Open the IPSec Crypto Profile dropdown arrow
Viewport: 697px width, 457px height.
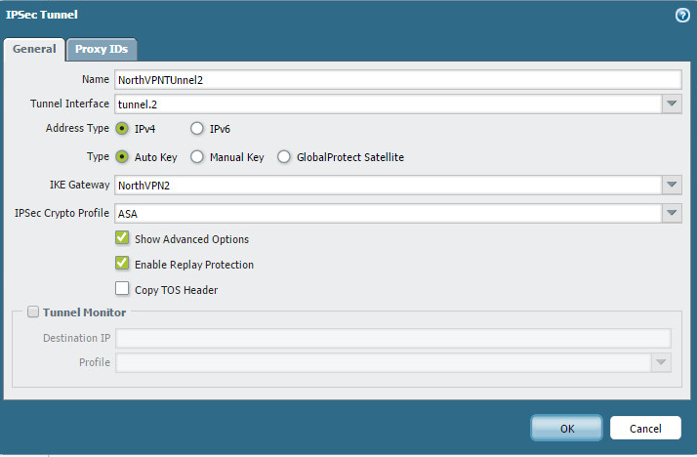pyautogui.click(x=672, y=213)
